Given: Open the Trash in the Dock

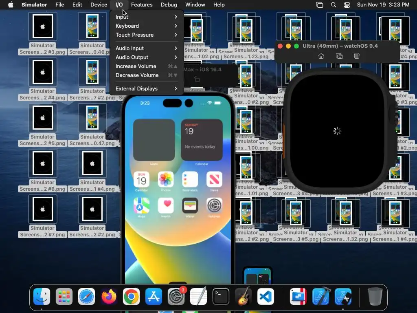Looking at the screenshot, I should (375, 297).
